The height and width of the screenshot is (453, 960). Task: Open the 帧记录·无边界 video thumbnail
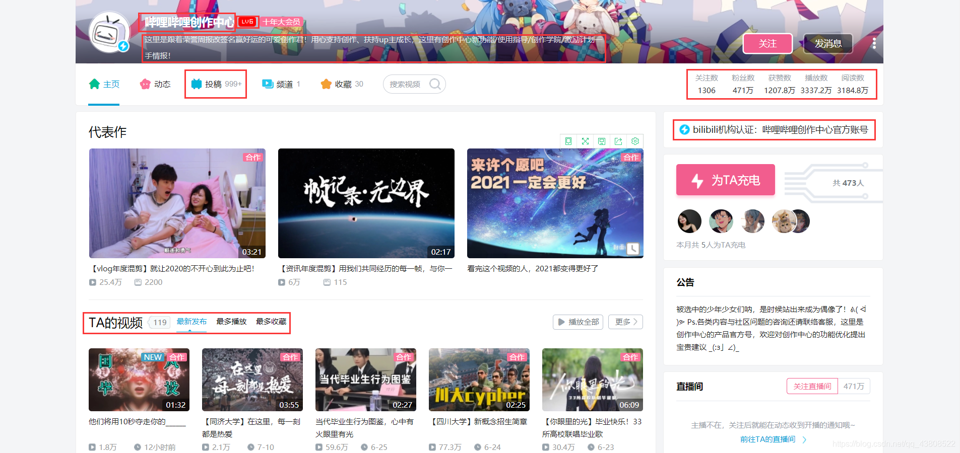point(366,203)
